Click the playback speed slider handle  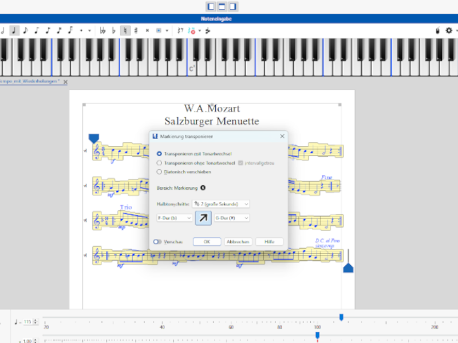click(318, 335)
